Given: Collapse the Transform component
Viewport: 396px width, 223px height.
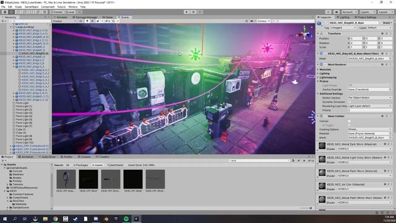Looking at the screenshot, I should [x=318, y=33].
